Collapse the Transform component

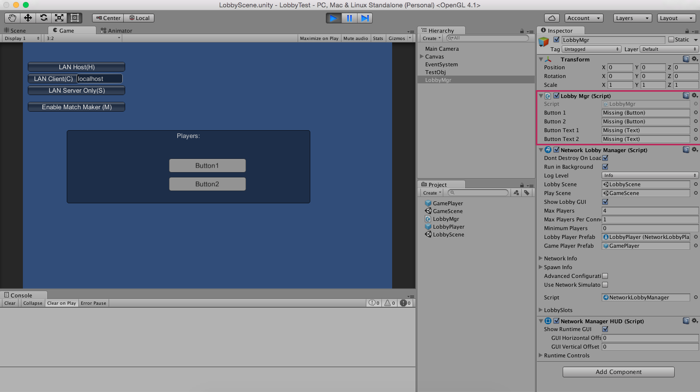point(541,59)
